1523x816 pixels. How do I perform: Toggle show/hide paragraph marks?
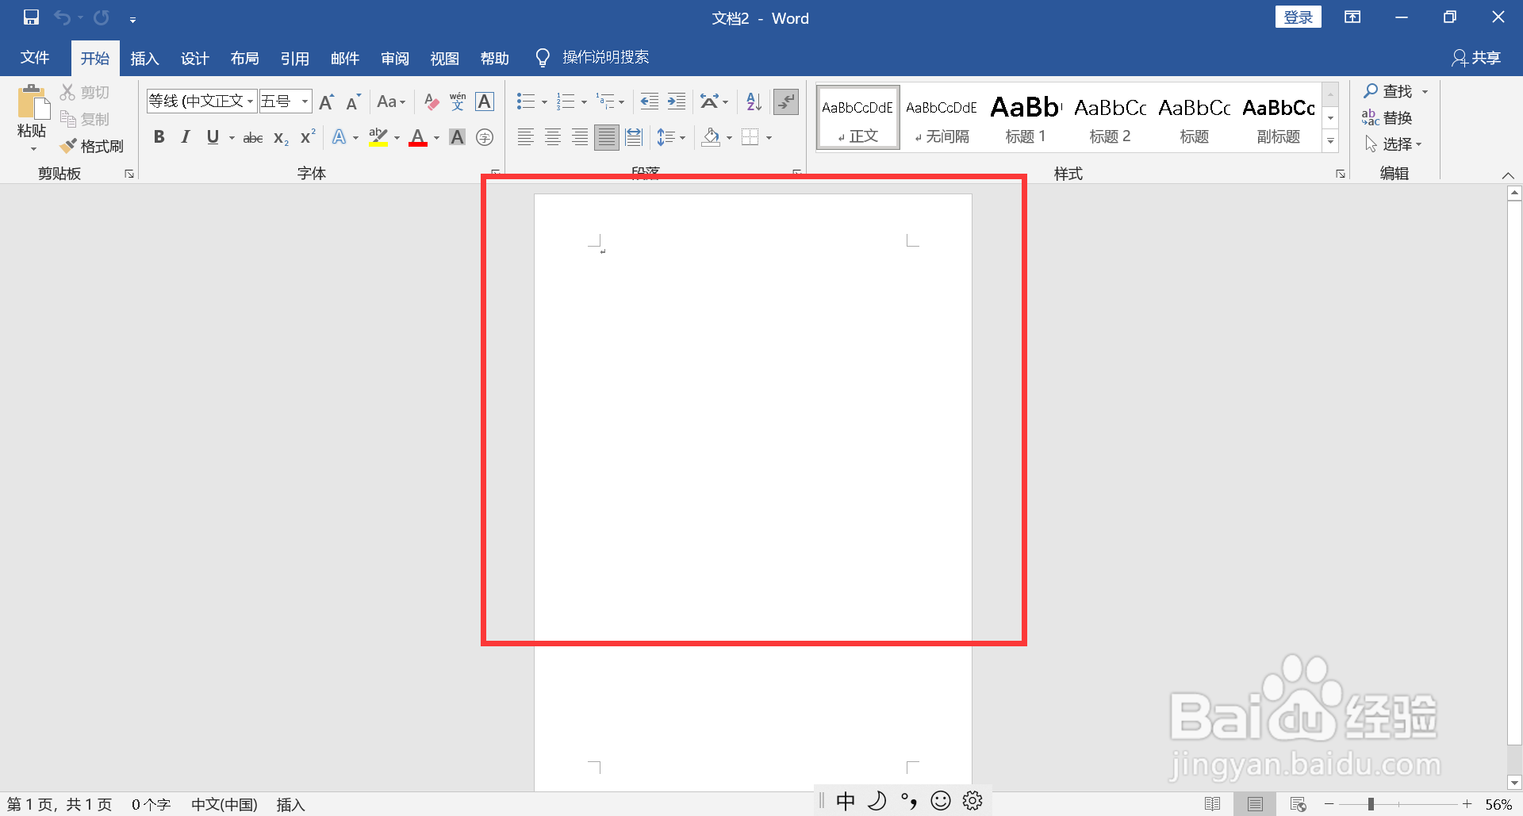tap(785, 102)
